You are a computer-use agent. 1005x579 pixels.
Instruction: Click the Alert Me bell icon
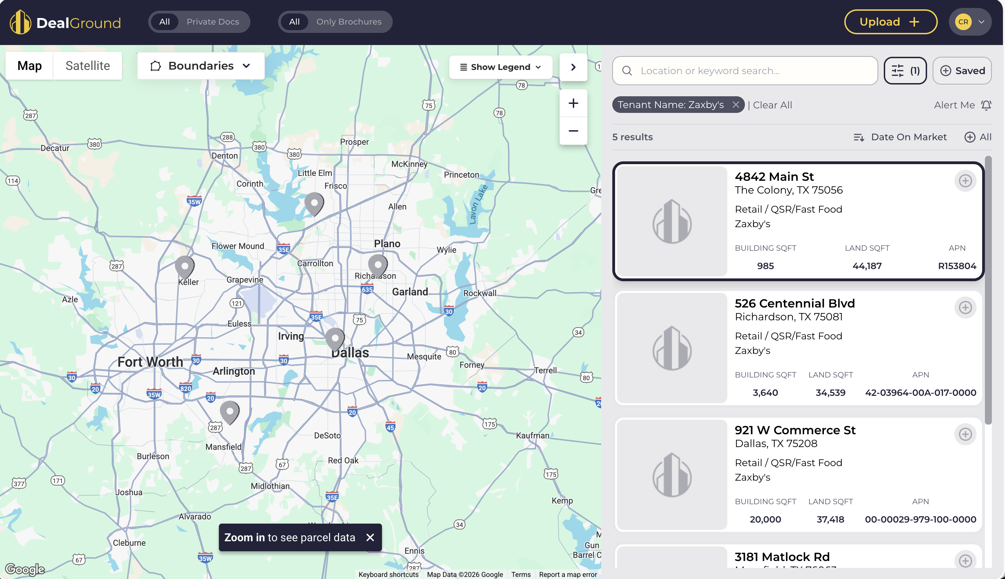[986, 105]
